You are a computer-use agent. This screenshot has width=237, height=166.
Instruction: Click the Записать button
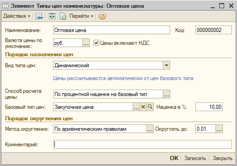[x=195, y=158]
